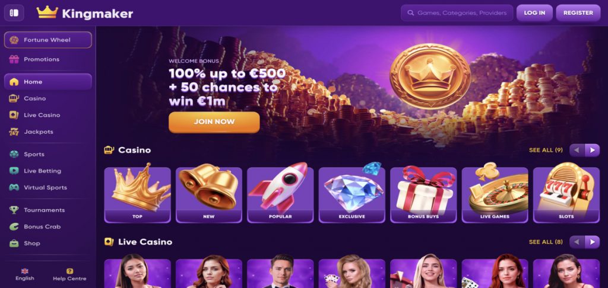Screen dimensions: 608x288
Task: Click the LOG IN button
Action: pos(534,13)
